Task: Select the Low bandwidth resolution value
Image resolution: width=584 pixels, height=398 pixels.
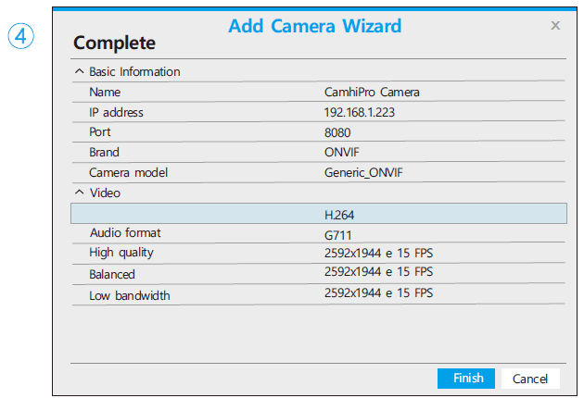Action: pyautogui.click(x=378, y=293)
